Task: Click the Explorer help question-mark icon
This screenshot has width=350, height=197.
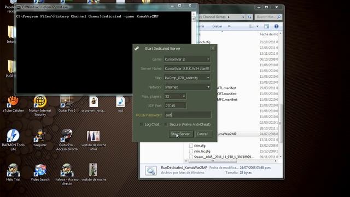Action: click(276, 26)
